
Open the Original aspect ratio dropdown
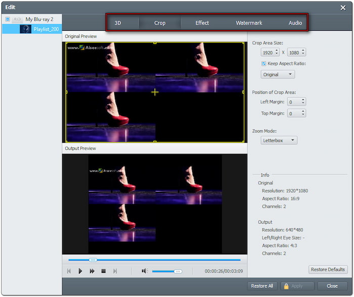278,74
